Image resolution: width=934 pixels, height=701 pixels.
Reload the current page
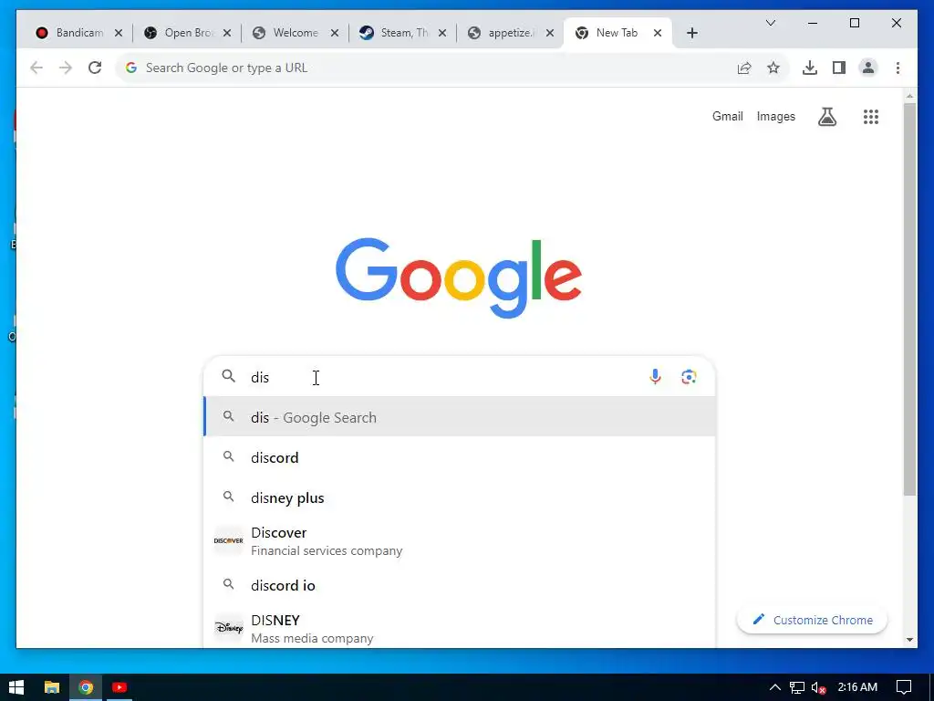click(95, 68)
